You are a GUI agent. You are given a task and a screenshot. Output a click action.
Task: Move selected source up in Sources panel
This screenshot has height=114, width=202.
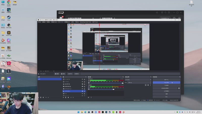(x=71, y=98)
